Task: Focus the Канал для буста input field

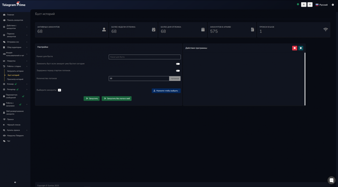Action: click(144, 57)
